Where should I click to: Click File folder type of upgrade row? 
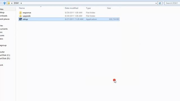pos(91,16)
